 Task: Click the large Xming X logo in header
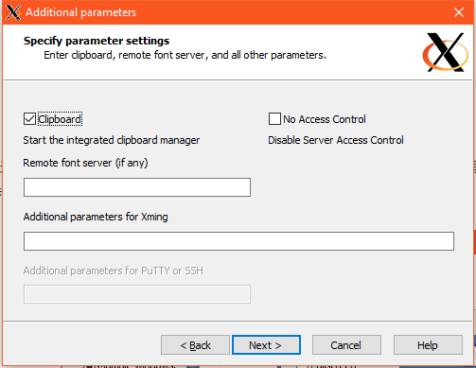coord(445,52)
